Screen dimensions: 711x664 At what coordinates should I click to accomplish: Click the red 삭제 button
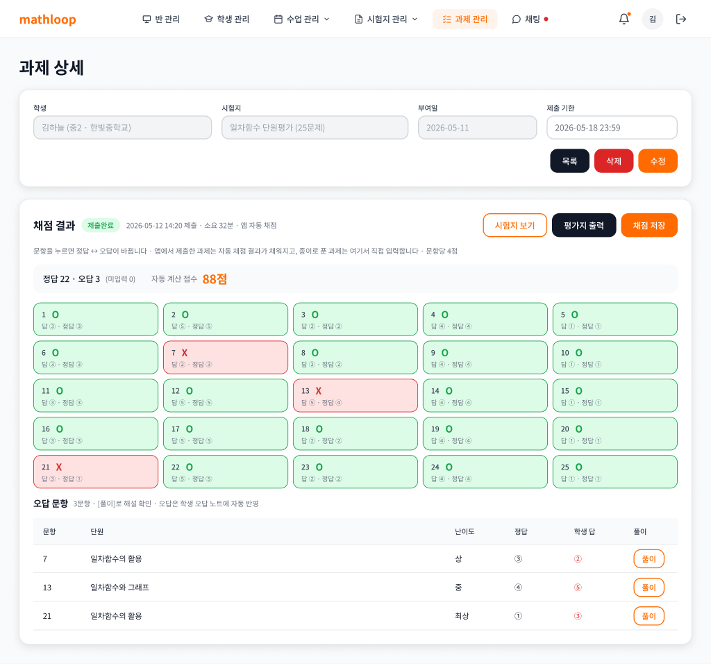pyautogui.click(x=614, y=161)
